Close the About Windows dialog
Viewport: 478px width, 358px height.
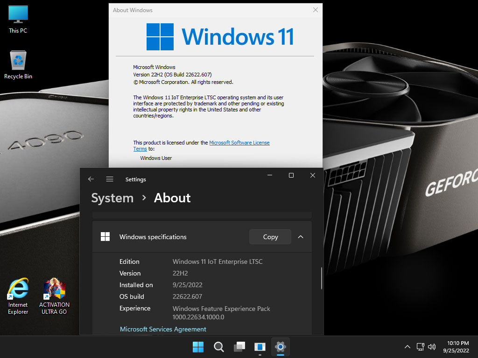click(x=316, y=10)
